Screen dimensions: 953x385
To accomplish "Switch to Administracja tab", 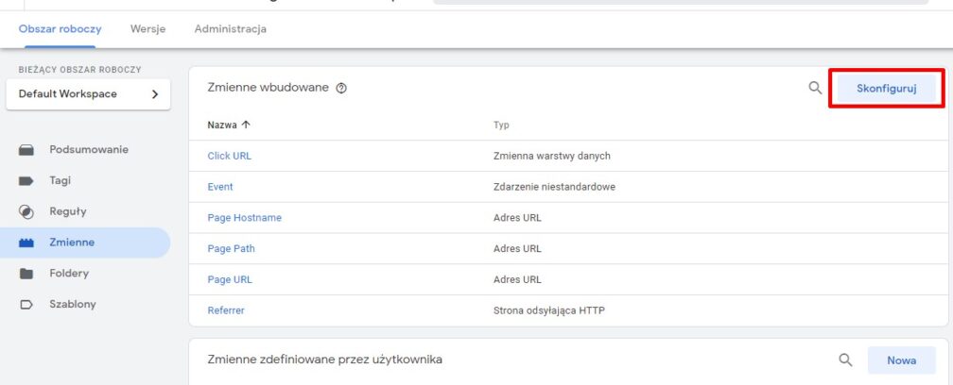I will (231, 29).
